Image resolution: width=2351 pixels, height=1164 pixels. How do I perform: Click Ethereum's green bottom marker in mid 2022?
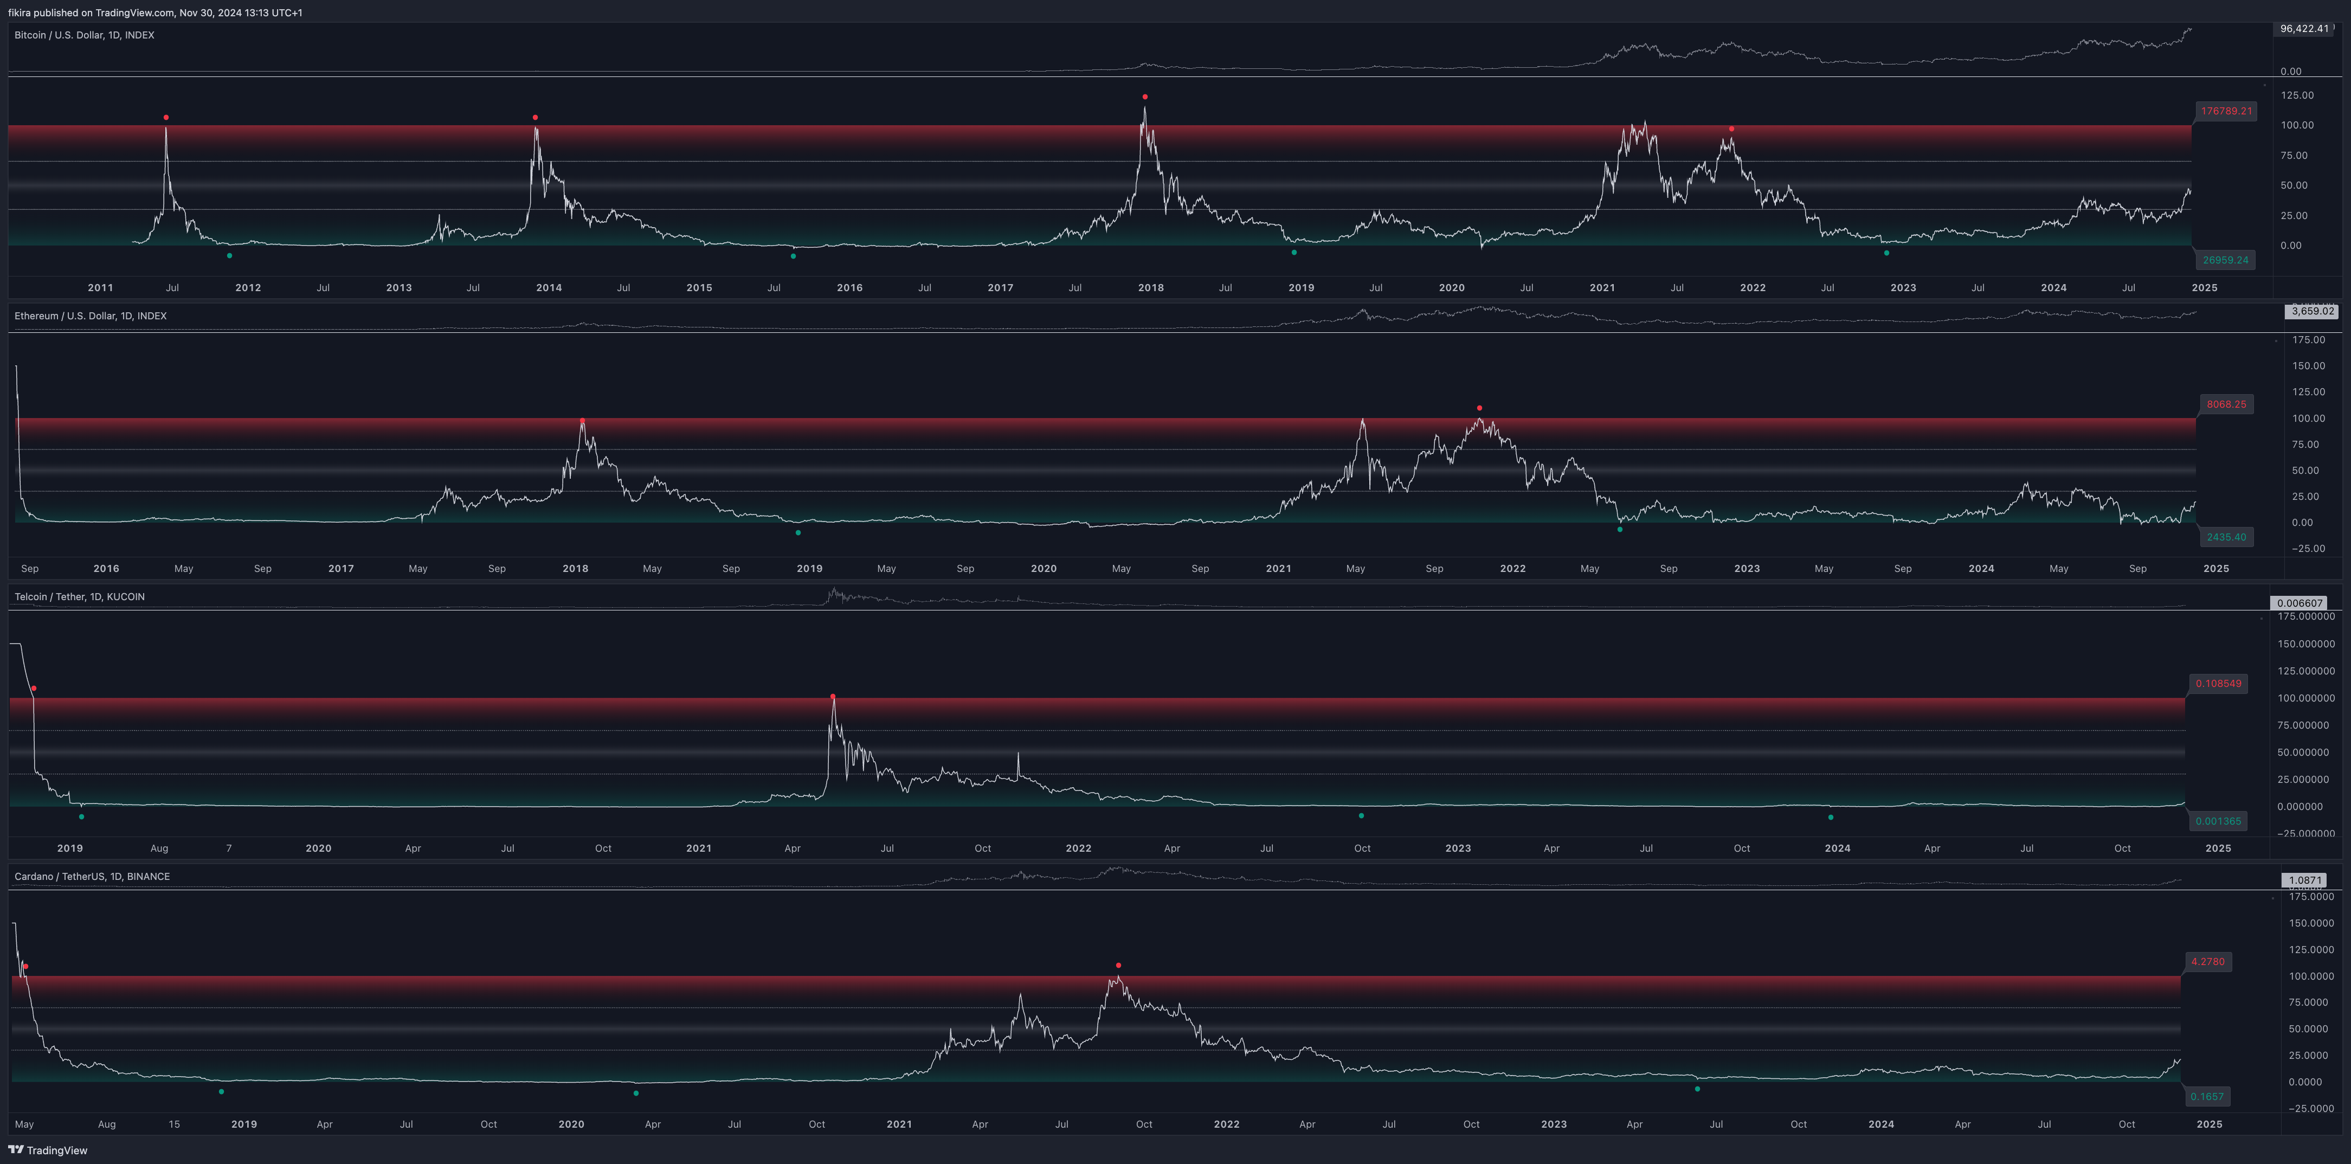click(1620, 530)
